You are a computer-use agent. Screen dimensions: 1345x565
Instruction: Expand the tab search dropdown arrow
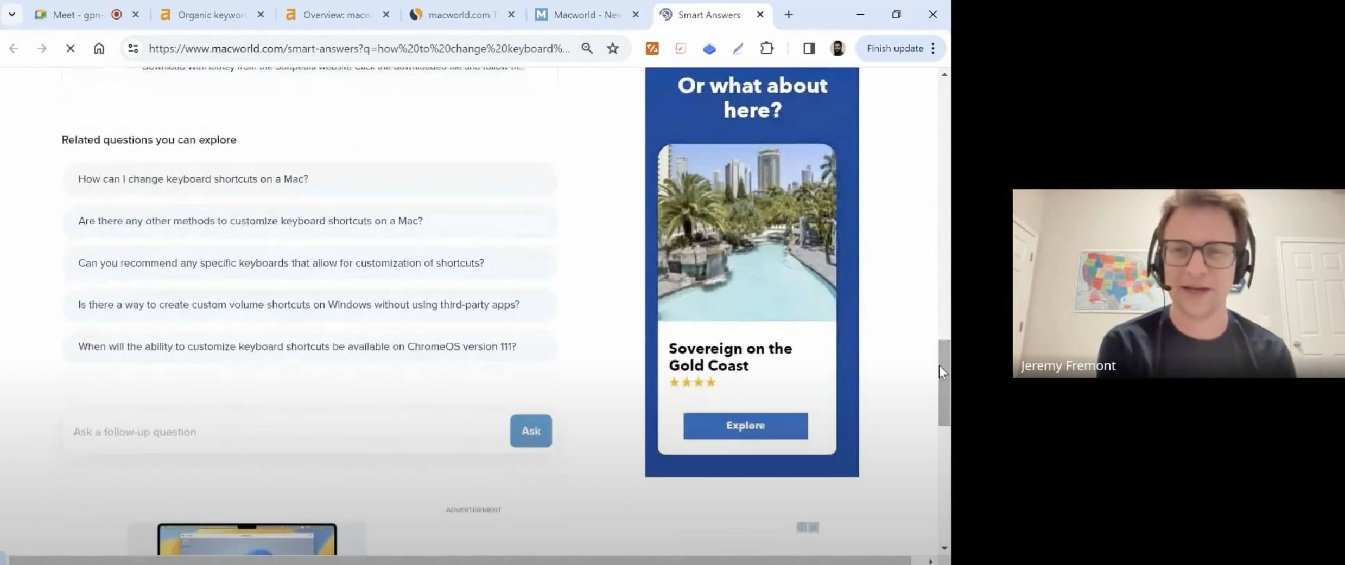[12, 15]
